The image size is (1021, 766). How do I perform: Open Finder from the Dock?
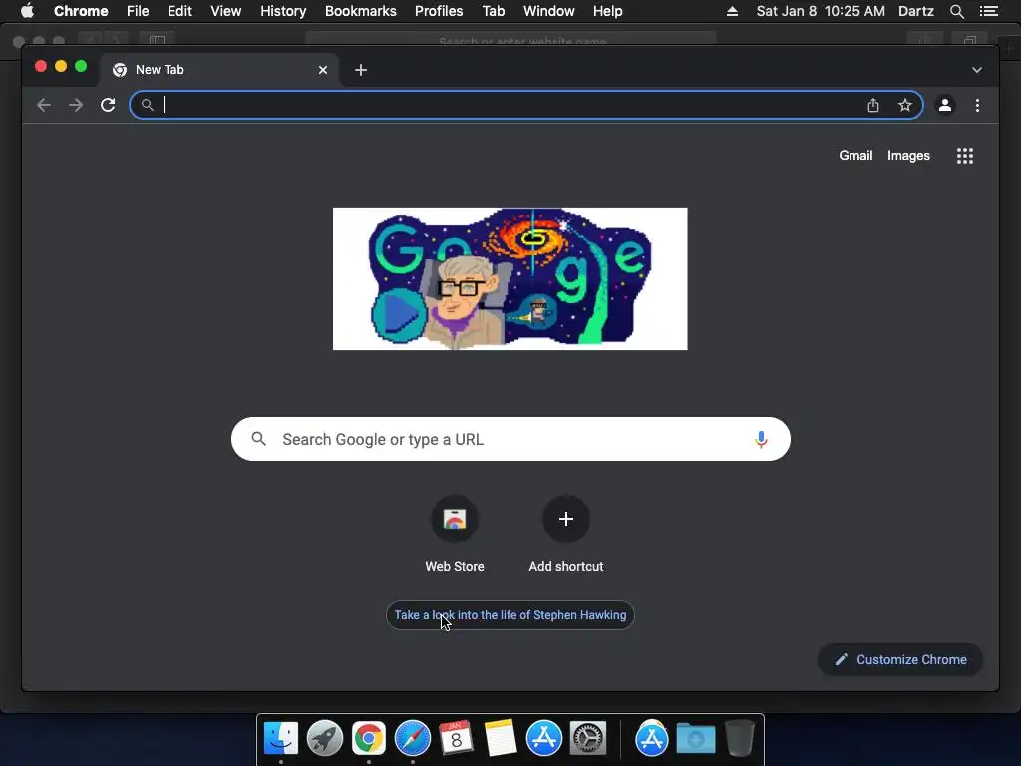281,739
